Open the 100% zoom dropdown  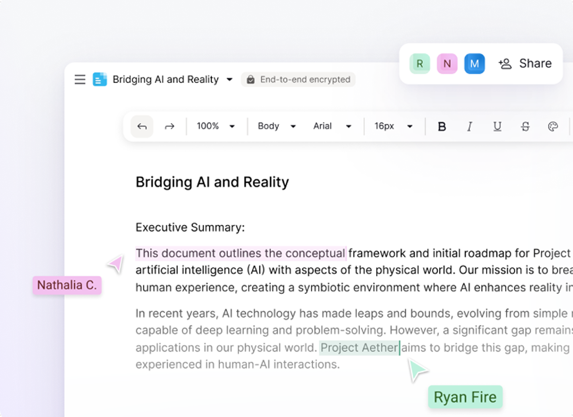[x=216, y=126]
